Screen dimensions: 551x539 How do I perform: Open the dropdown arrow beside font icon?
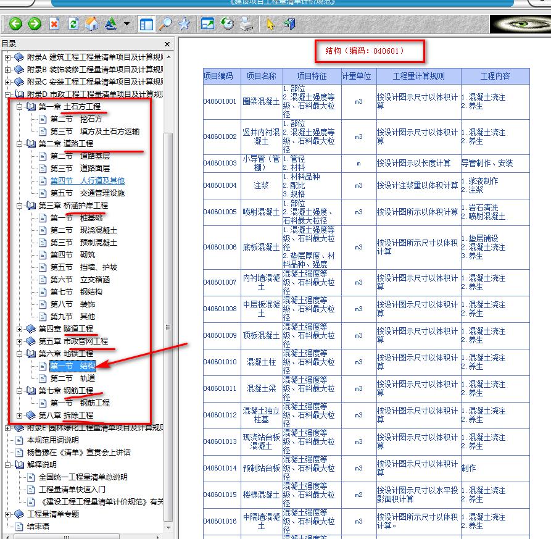[126, 24]
